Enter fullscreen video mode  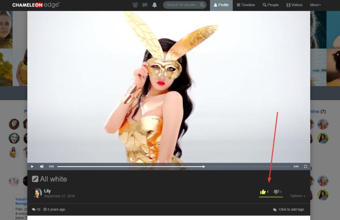pyautogui.click(x=305, y=166)
